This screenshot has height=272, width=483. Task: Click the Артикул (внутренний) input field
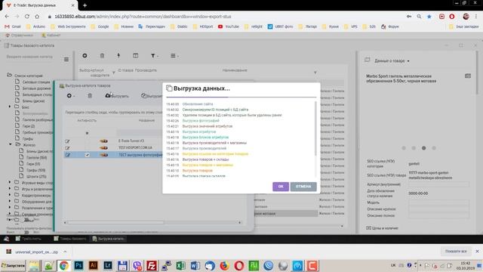pyautogui.click(x=438, y=184)
